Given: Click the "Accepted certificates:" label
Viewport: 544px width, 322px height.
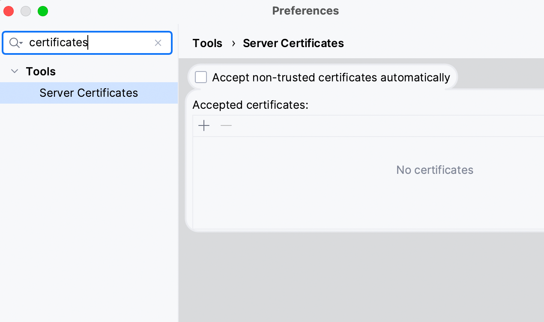Looking at the screenshot, I should click(250, 105).
